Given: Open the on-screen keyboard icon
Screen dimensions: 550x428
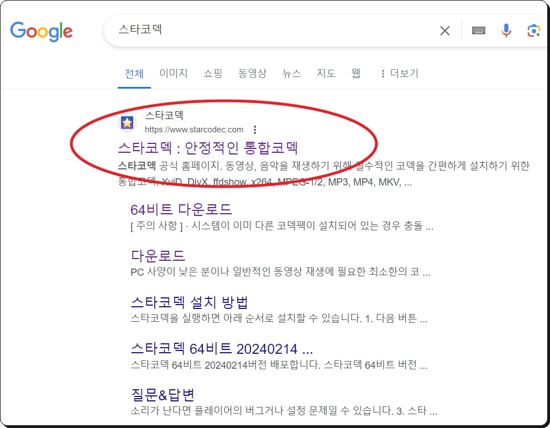Looking at the screenshot, I should click(479, 30).
